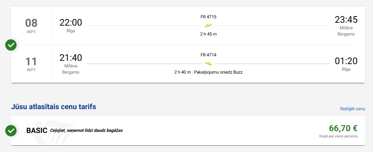The height and width of the screenshot is (152, 373).
Task: Click the Pakalpojumu sniedz Buzz note
Action: coord(219,72)
